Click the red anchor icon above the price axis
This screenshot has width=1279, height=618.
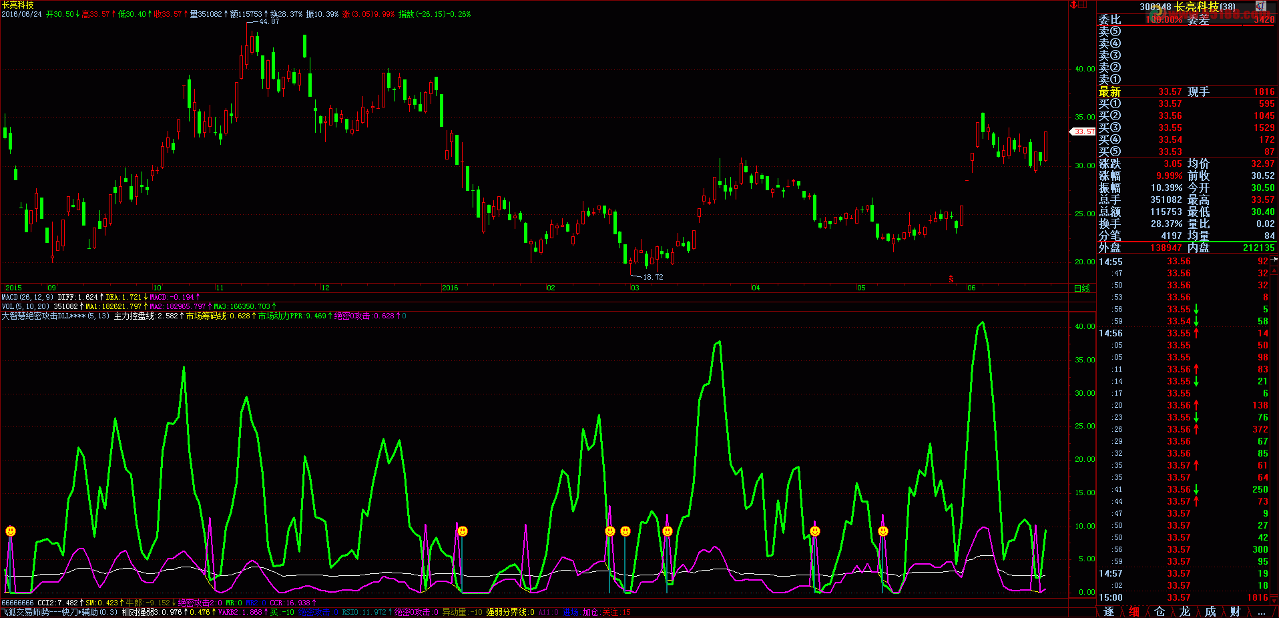[x=1074, y=5]
